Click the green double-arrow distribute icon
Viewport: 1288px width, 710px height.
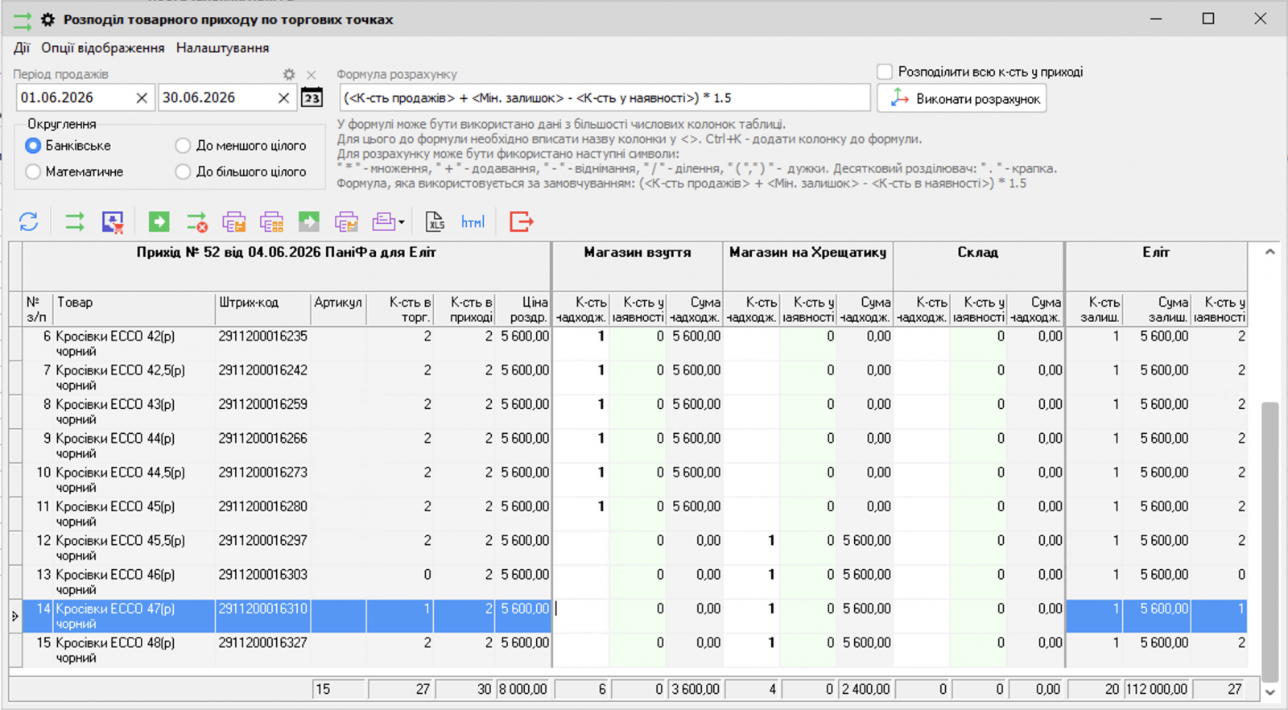(x=75, y=221)
